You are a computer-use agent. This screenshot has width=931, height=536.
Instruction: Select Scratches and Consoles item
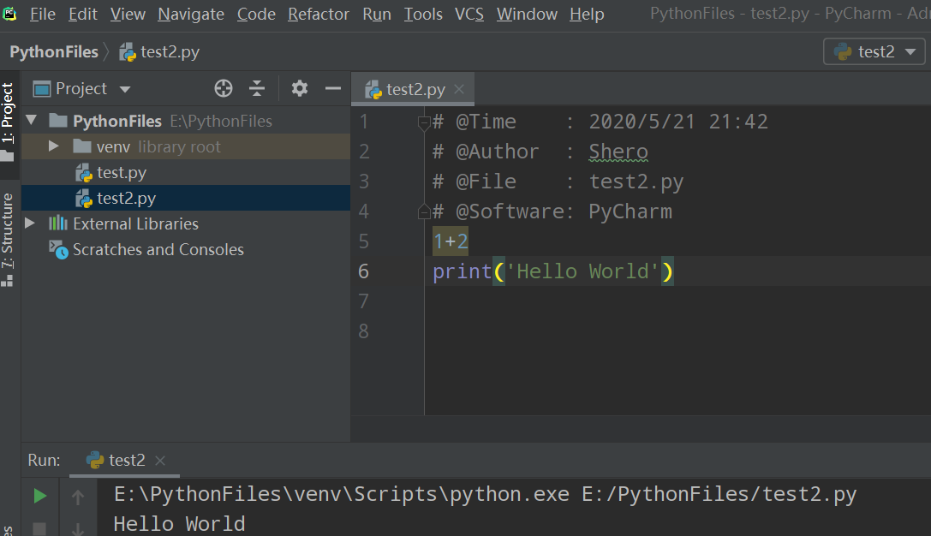[186, 249]
